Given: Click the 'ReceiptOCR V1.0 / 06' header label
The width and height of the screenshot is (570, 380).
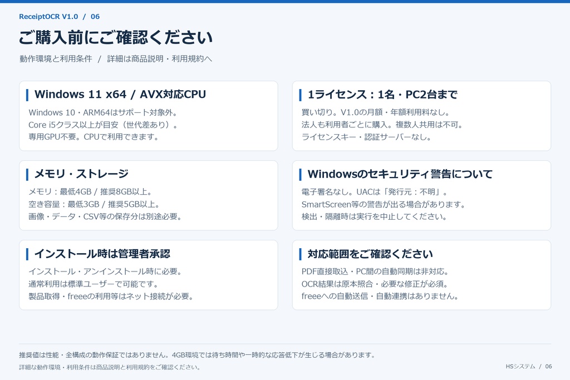Looking at the screenshot, I should pyautogui.click(x=59, y=17).
